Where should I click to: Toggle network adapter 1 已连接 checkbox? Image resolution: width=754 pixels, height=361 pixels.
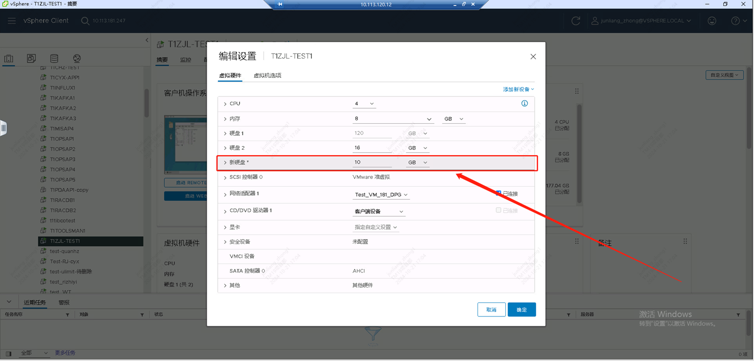click(498, 194)
